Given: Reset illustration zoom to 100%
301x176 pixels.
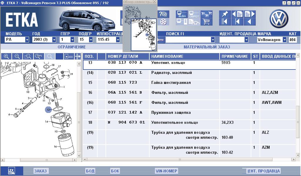Looking at the screenshot, I should (x=39, y=57).
